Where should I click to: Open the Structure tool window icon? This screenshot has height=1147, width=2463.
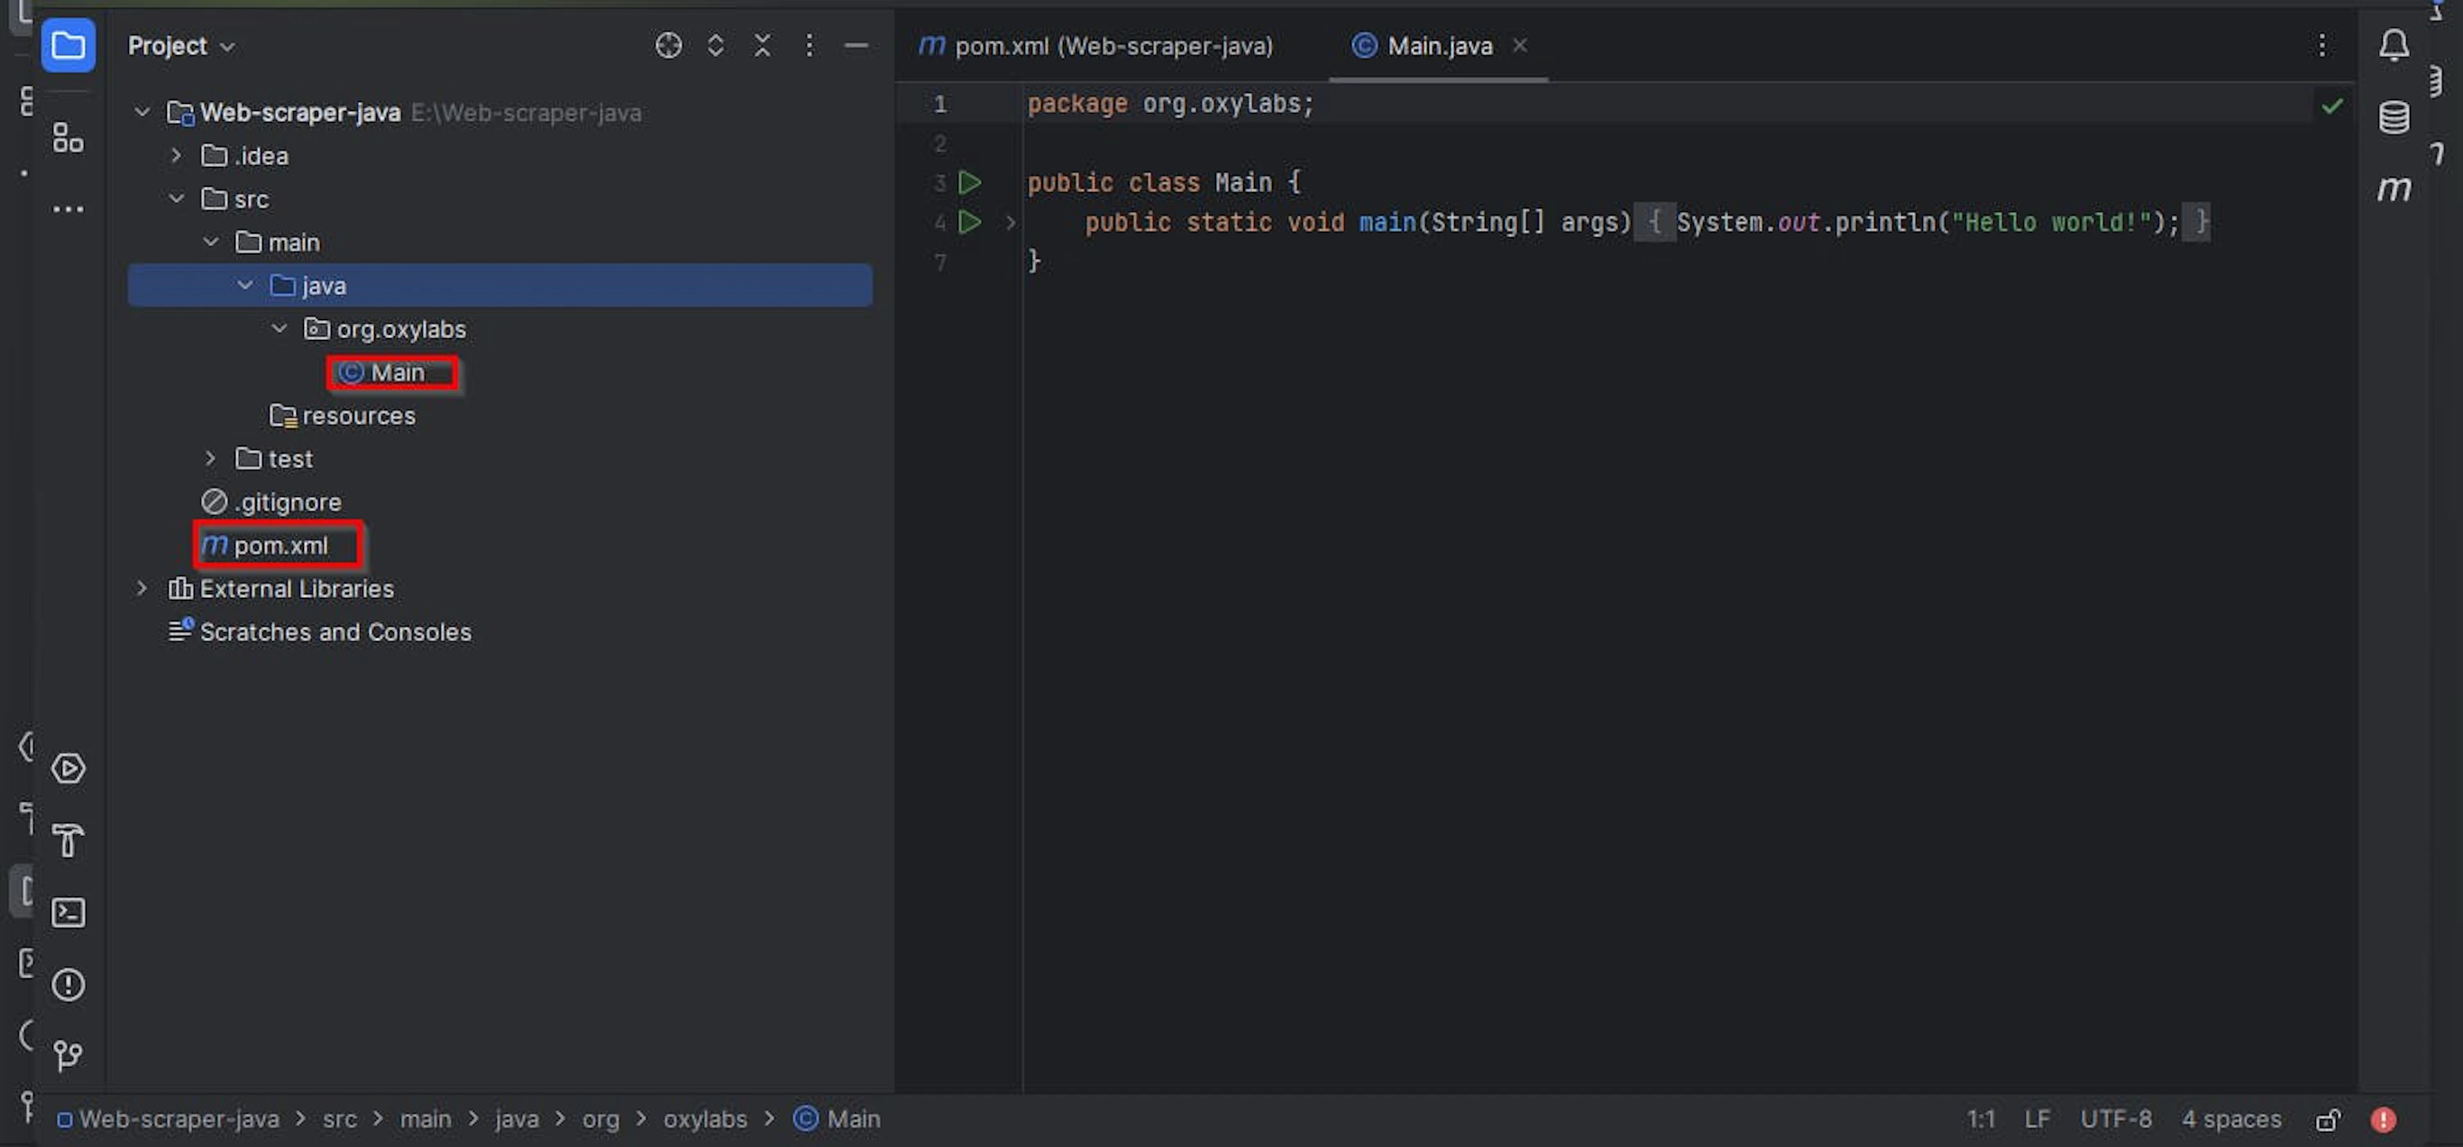[x=68, y=138]
